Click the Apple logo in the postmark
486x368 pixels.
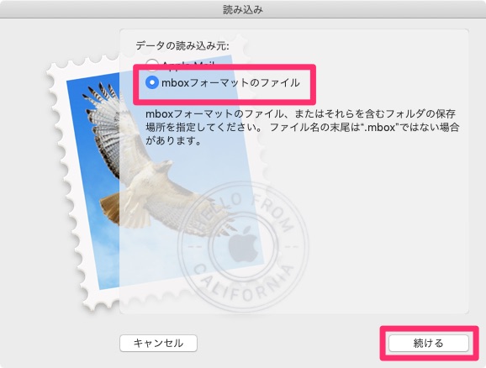(244, 244)
